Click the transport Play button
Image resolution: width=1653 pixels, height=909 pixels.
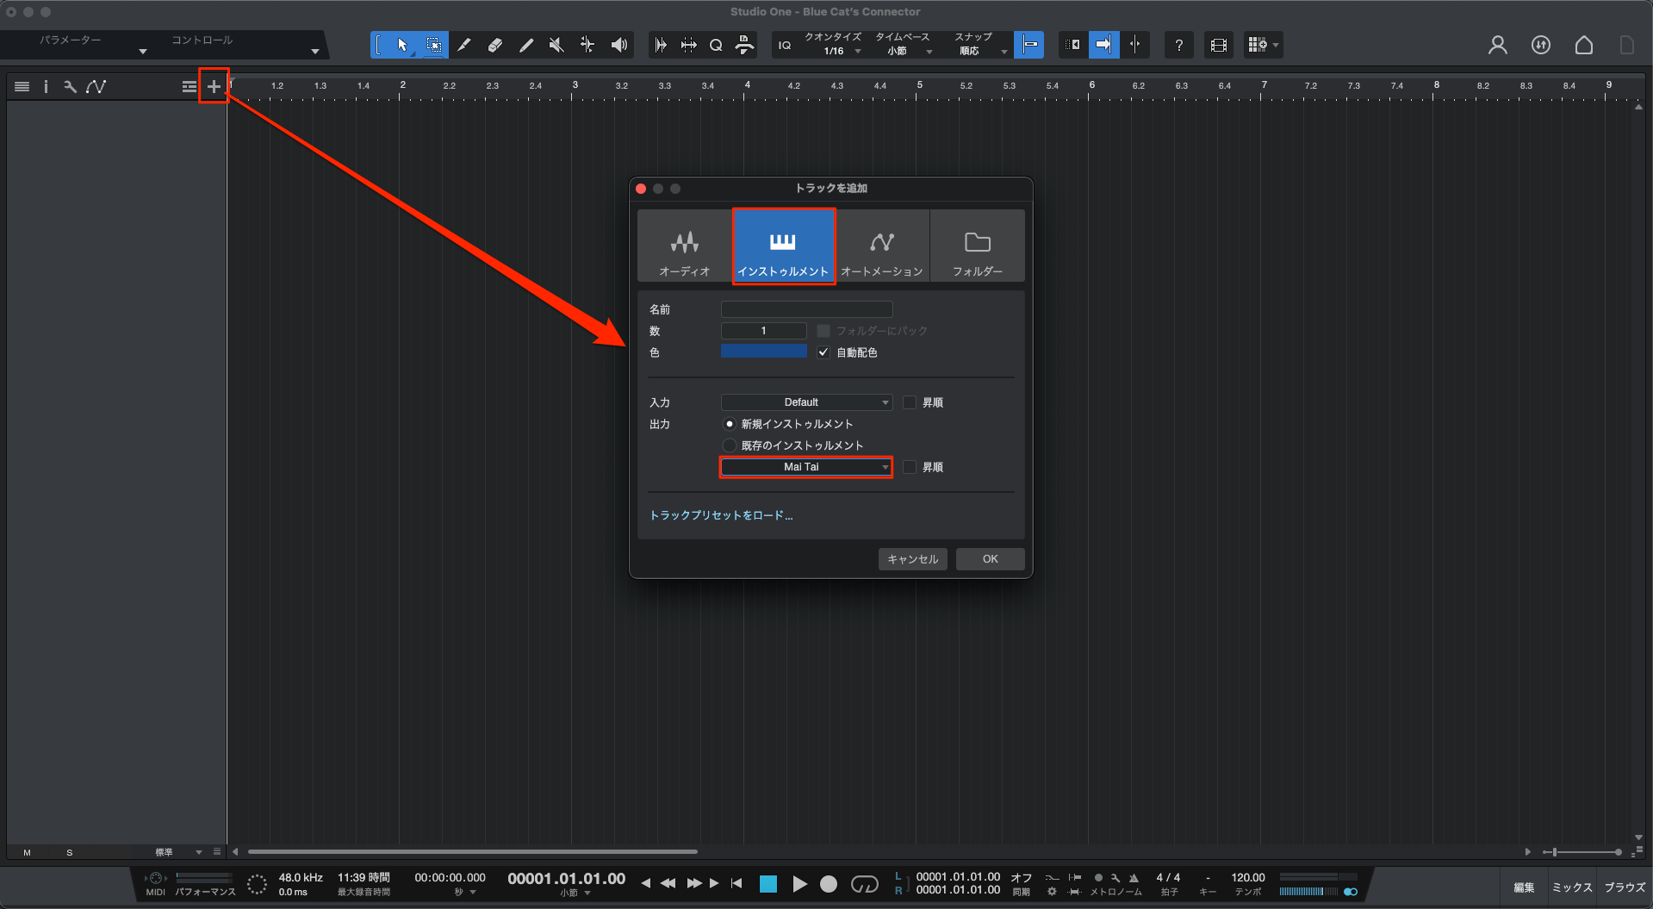799,884
